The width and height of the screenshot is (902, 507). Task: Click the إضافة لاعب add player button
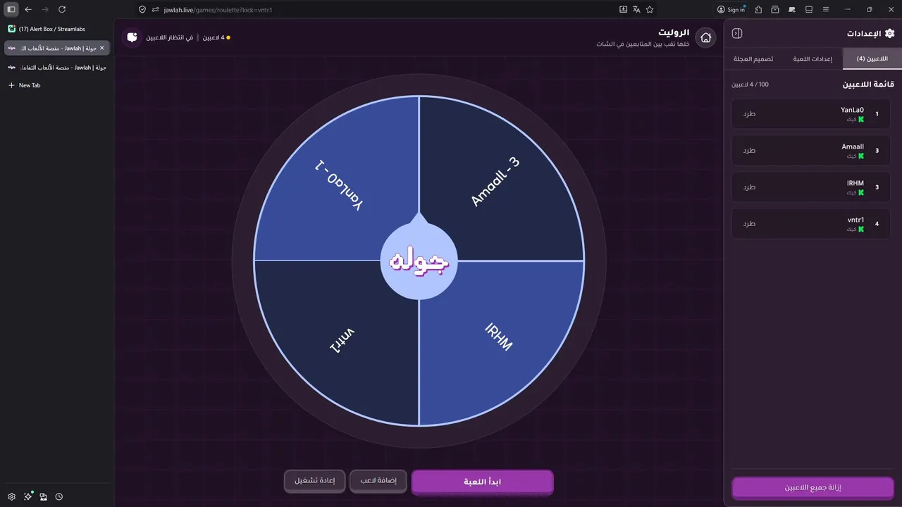pyautogui.click(x=378, y=481)
